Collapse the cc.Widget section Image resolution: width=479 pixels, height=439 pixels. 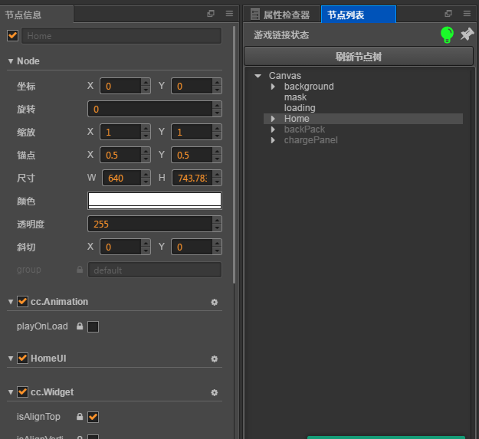[x=11, y=392]
